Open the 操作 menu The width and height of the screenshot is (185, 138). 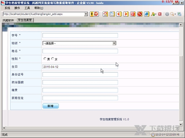coord(17,8)
